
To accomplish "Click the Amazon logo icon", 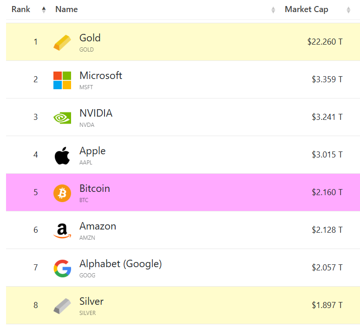I will pos(62,230).
